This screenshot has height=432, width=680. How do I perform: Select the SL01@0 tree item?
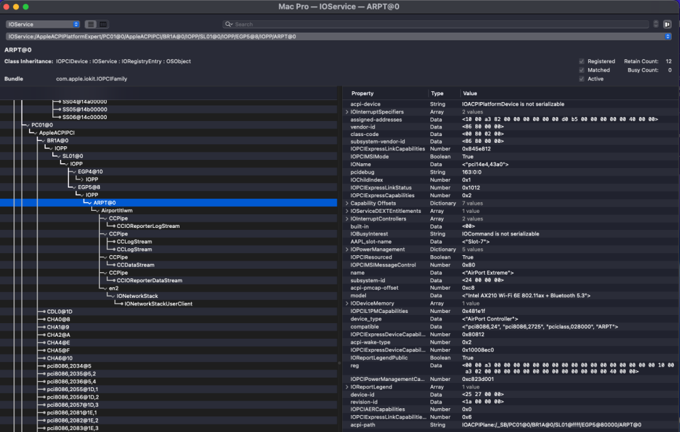point(73,156)
